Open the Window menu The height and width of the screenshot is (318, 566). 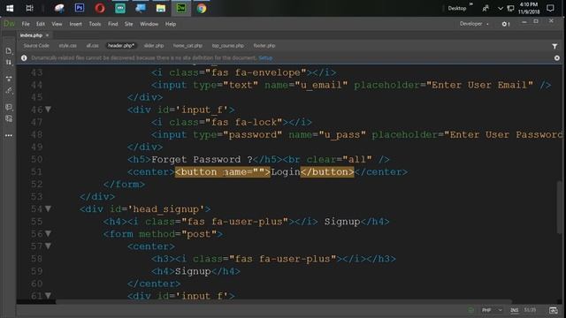(149, 24)
